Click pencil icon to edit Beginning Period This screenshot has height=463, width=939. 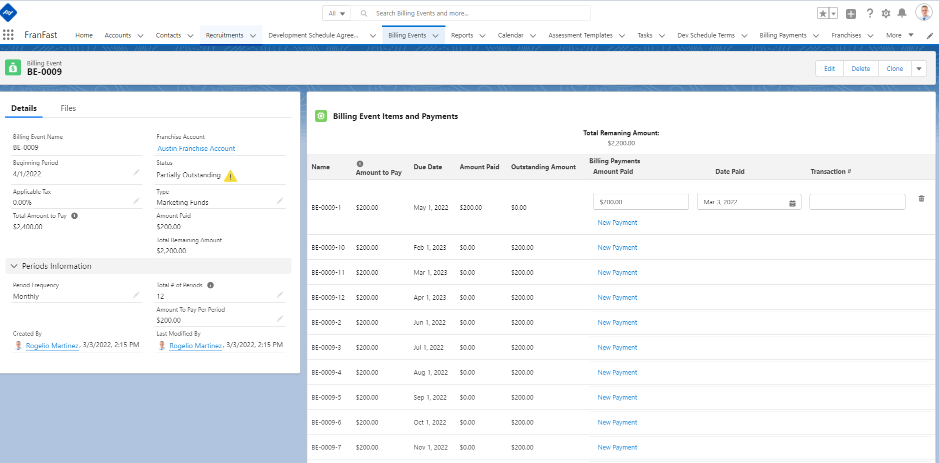pos(136,172)
